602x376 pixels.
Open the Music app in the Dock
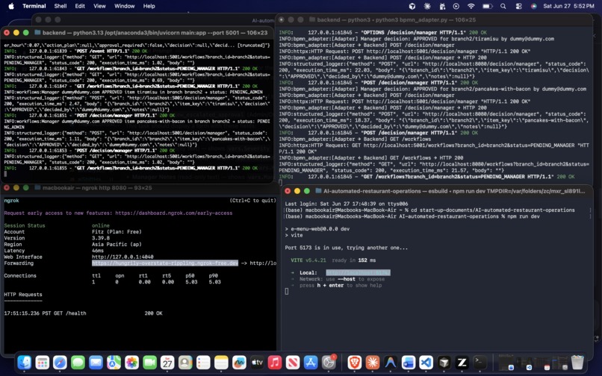pos(275,362)
